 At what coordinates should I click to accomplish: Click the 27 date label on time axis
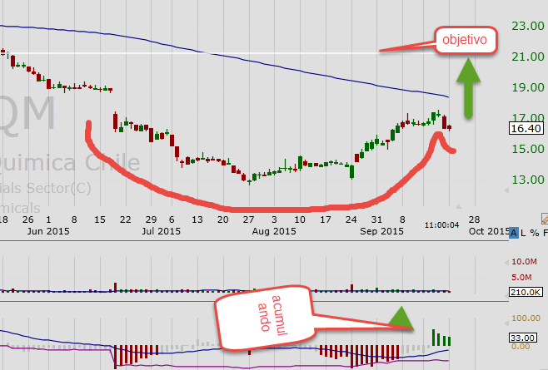point(248,220)
